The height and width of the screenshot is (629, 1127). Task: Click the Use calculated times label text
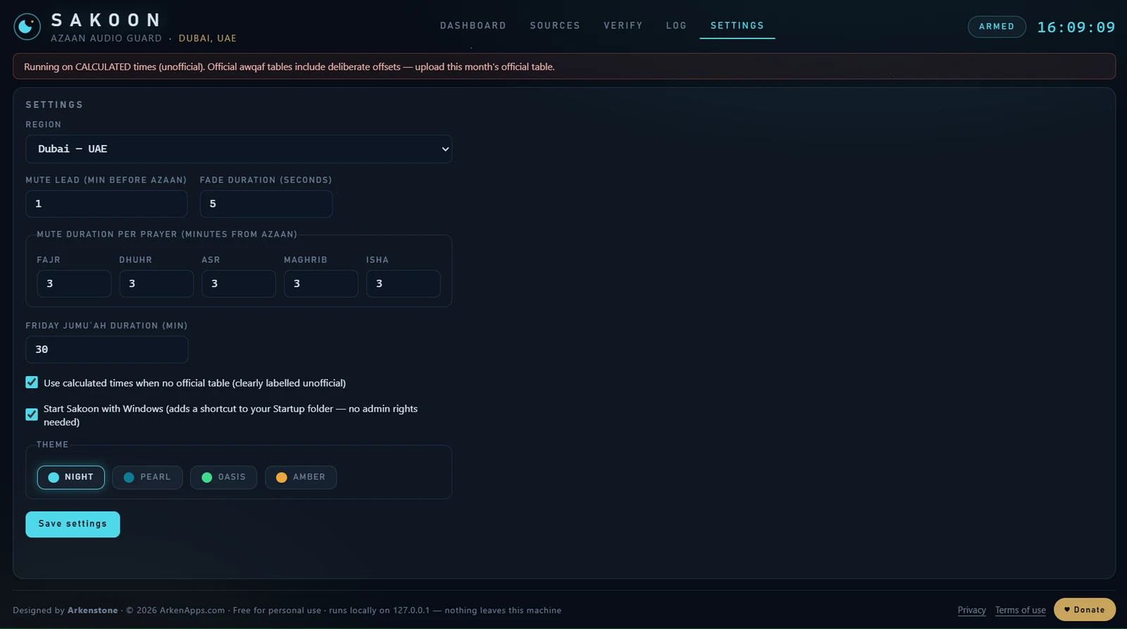tap(194, 383)
